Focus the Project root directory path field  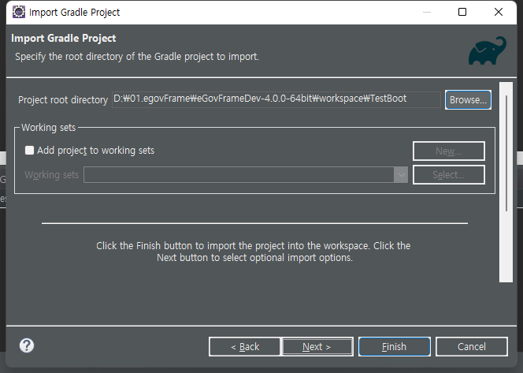276,99
